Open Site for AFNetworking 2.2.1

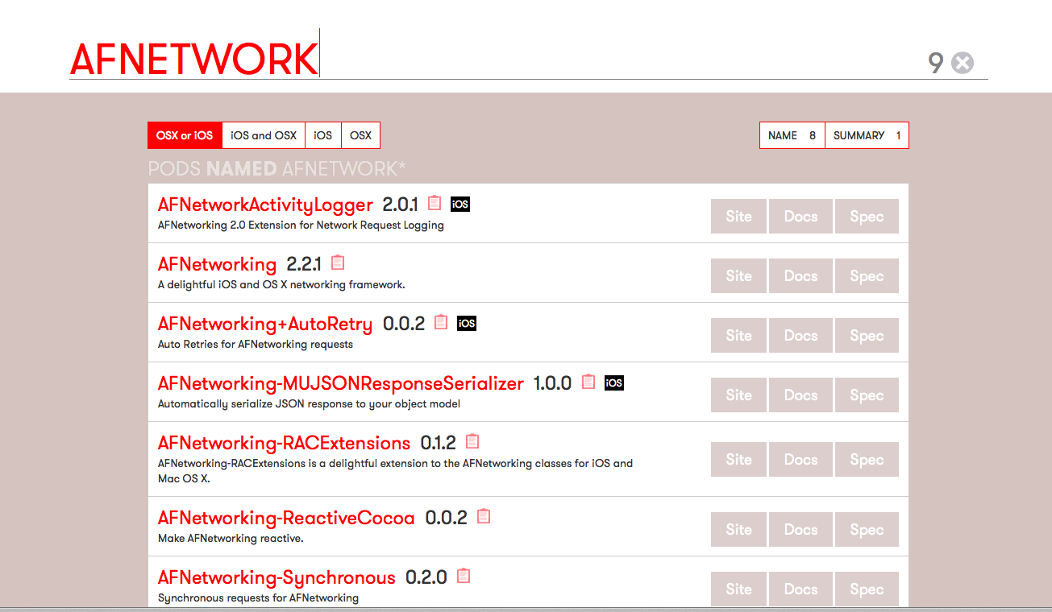click(x=738, y=276)
